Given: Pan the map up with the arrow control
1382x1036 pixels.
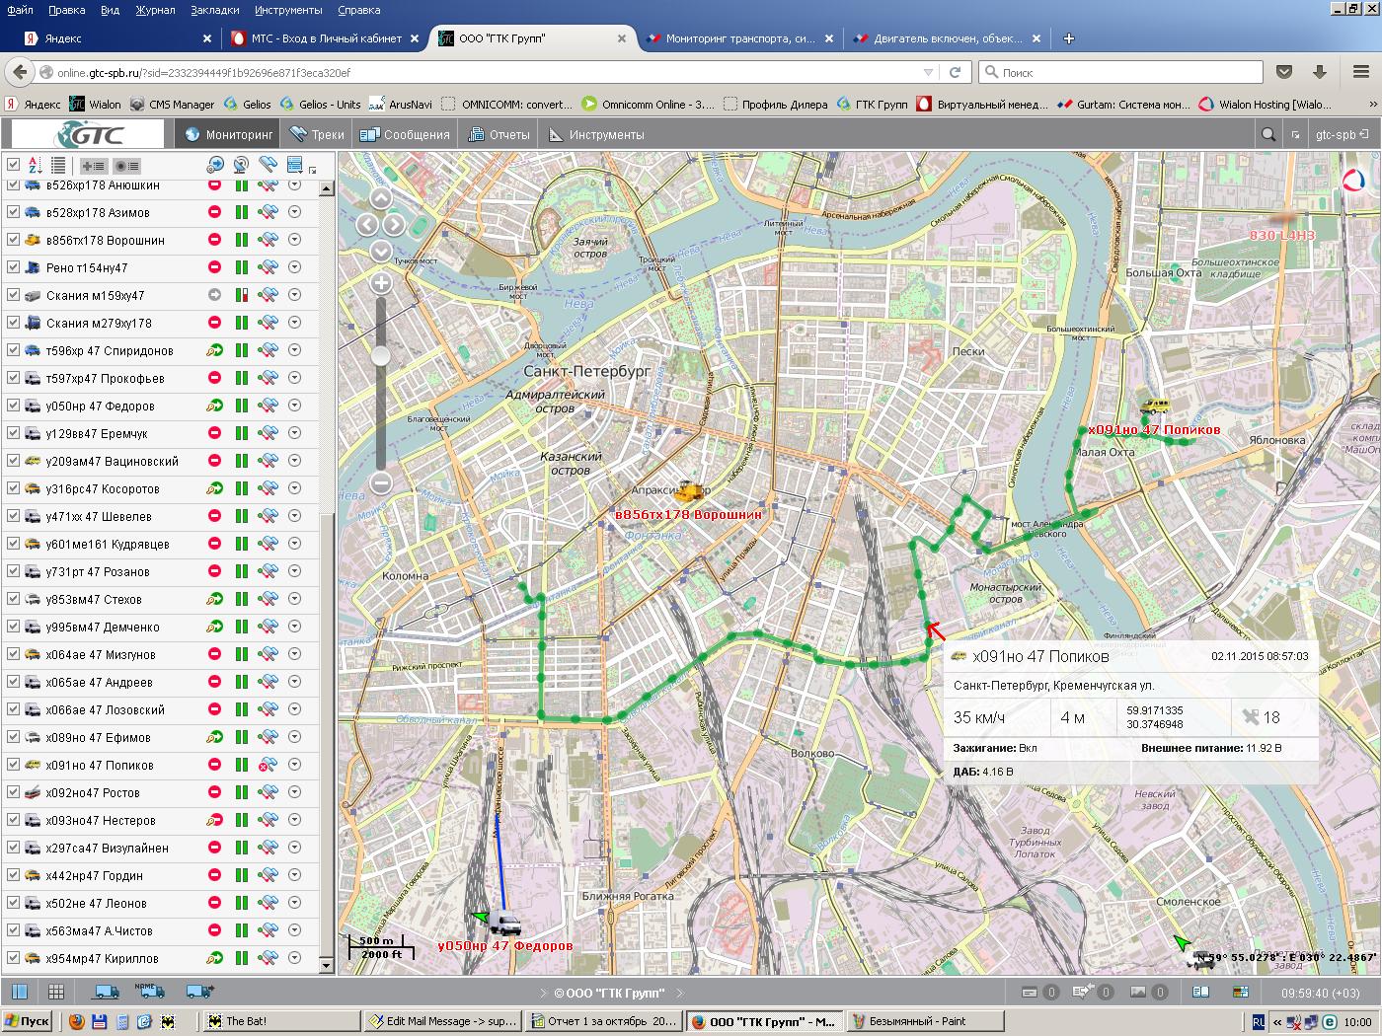Looking at the screenshot, I should [381, 198].
